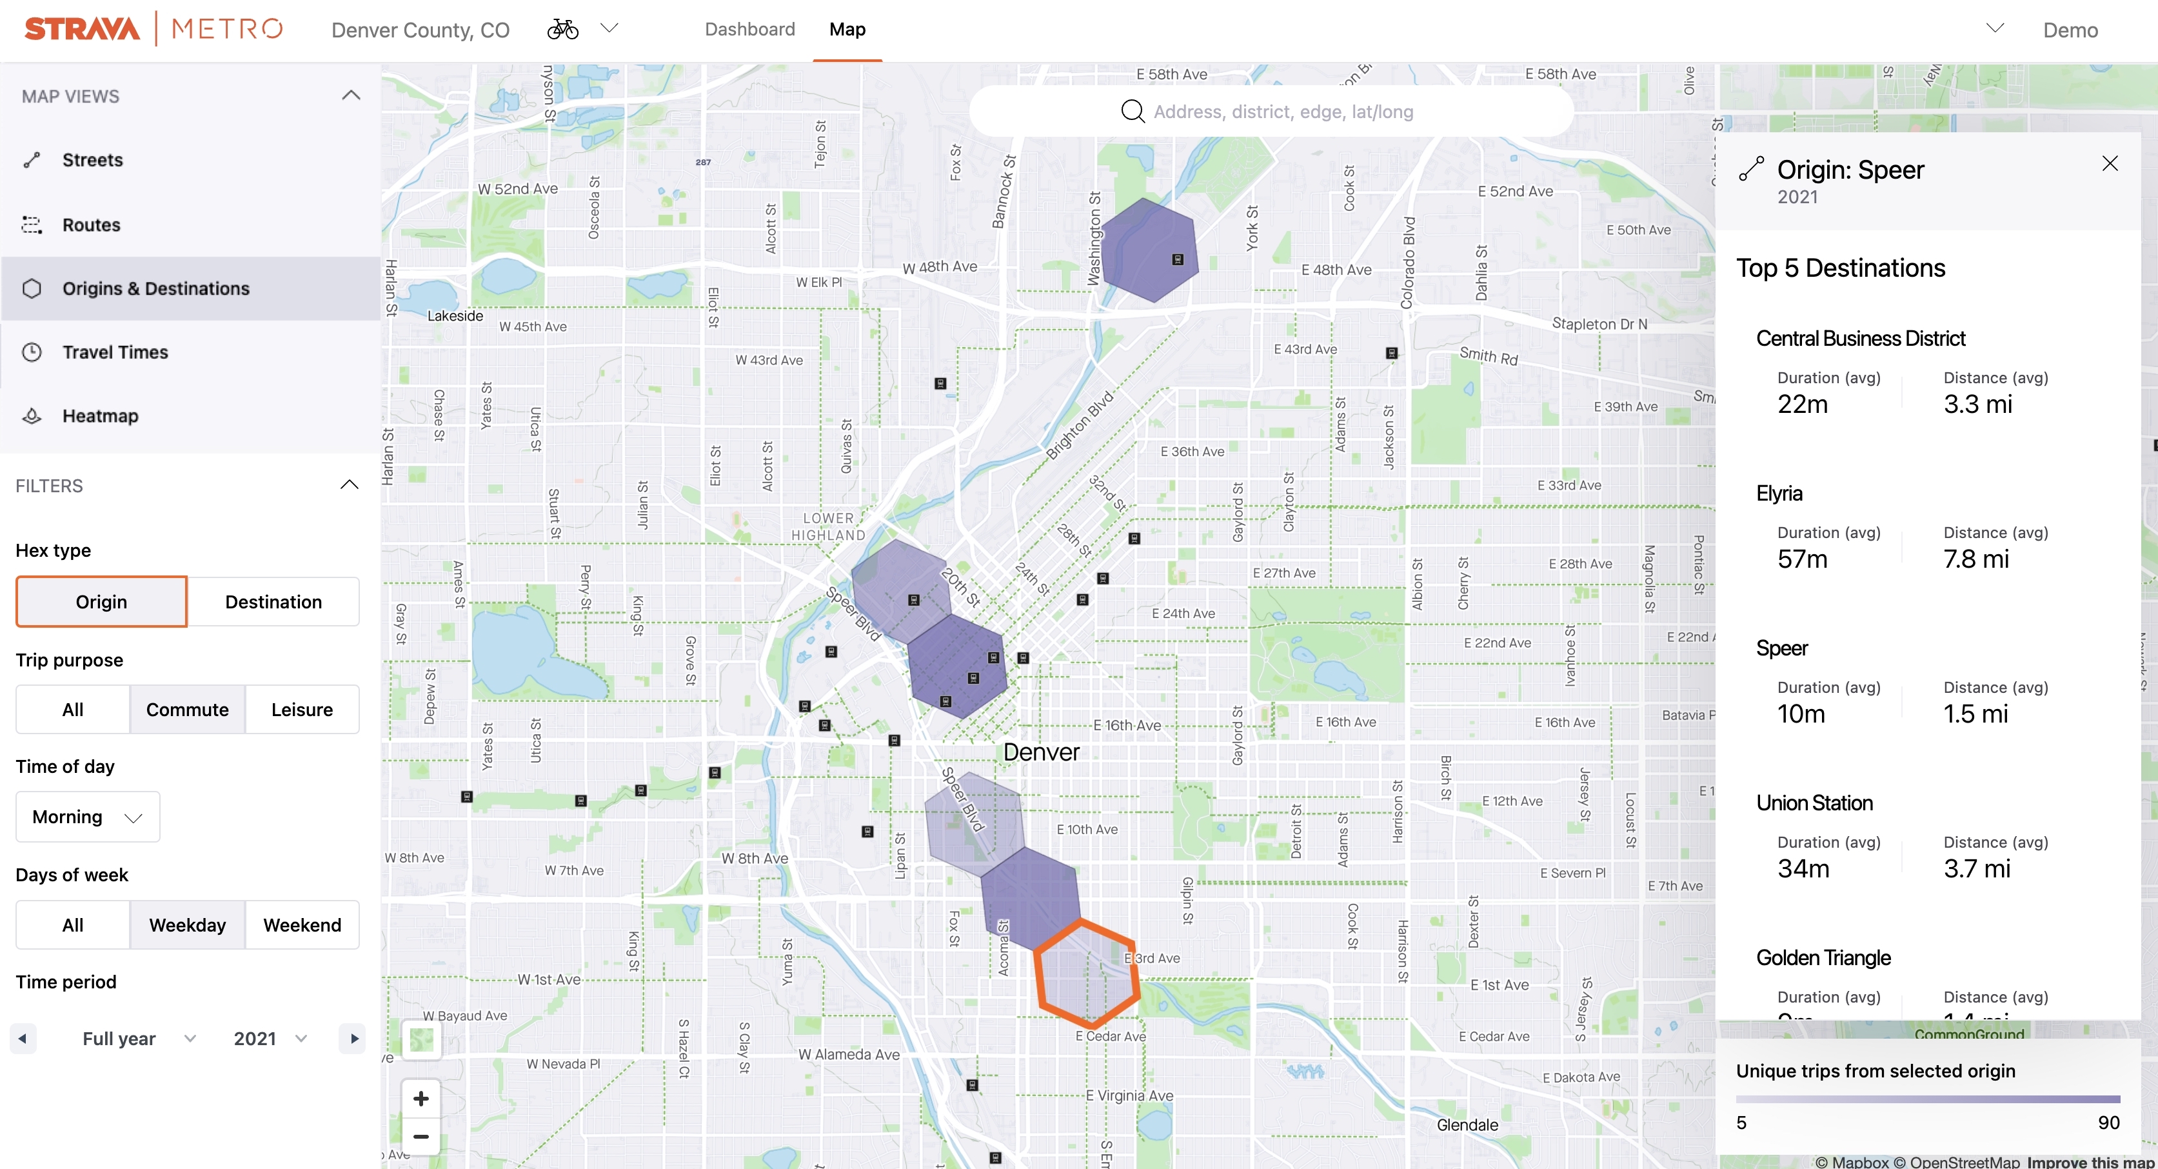
Task: Click the Streets map view icon
Action: click(x=32, y=160)
